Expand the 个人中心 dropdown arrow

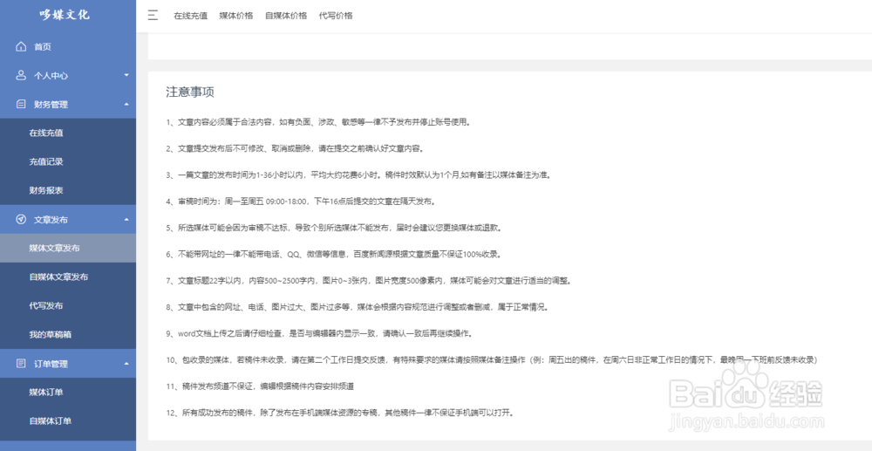(x=126, y=75)
